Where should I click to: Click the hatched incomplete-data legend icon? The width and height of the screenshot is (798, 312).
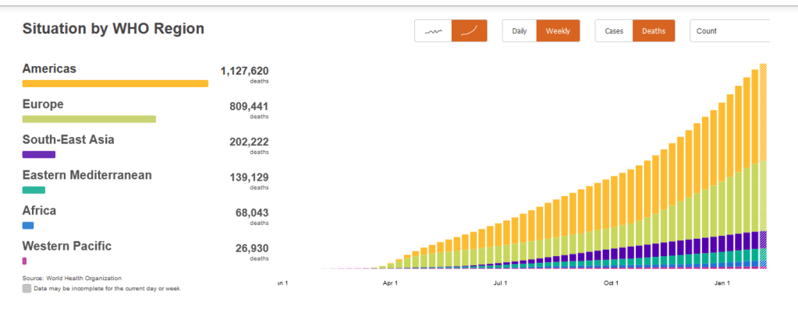click(27, 288)
